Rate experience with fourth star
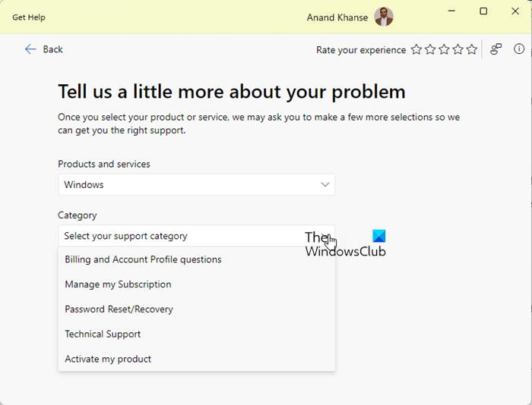This screenshot has width=532, height=405. 458,50
